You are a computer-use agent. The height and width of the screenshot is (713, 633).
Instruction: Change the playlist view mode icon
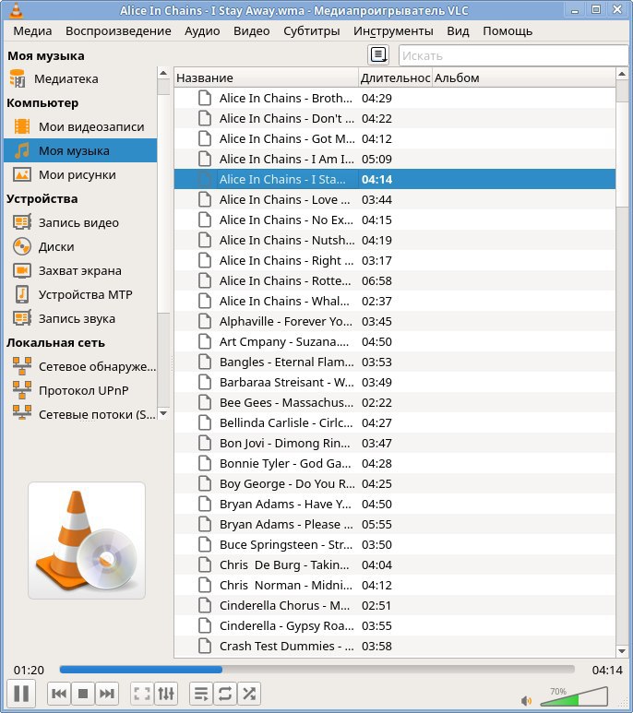point(378,55)
